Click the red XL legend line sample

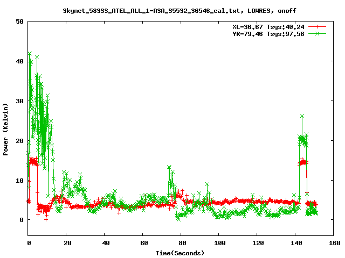(317, 27)
